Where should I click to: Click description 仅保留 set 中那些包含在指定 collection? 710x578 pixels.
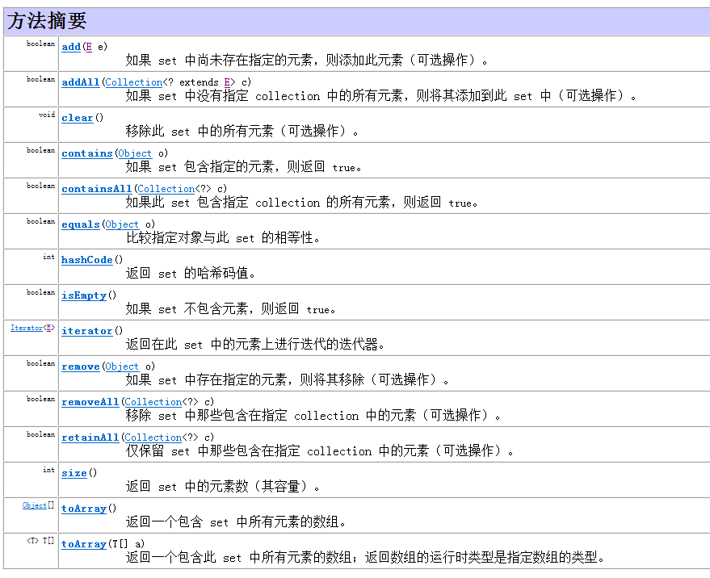pos(320,450)
